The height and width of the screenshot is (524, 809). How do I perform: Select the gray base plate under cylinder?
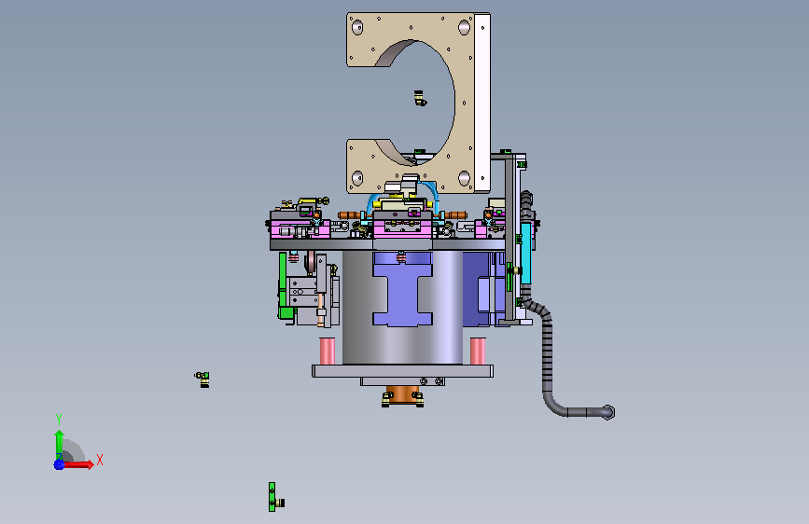pyautogui.click(x=402, y=371)
